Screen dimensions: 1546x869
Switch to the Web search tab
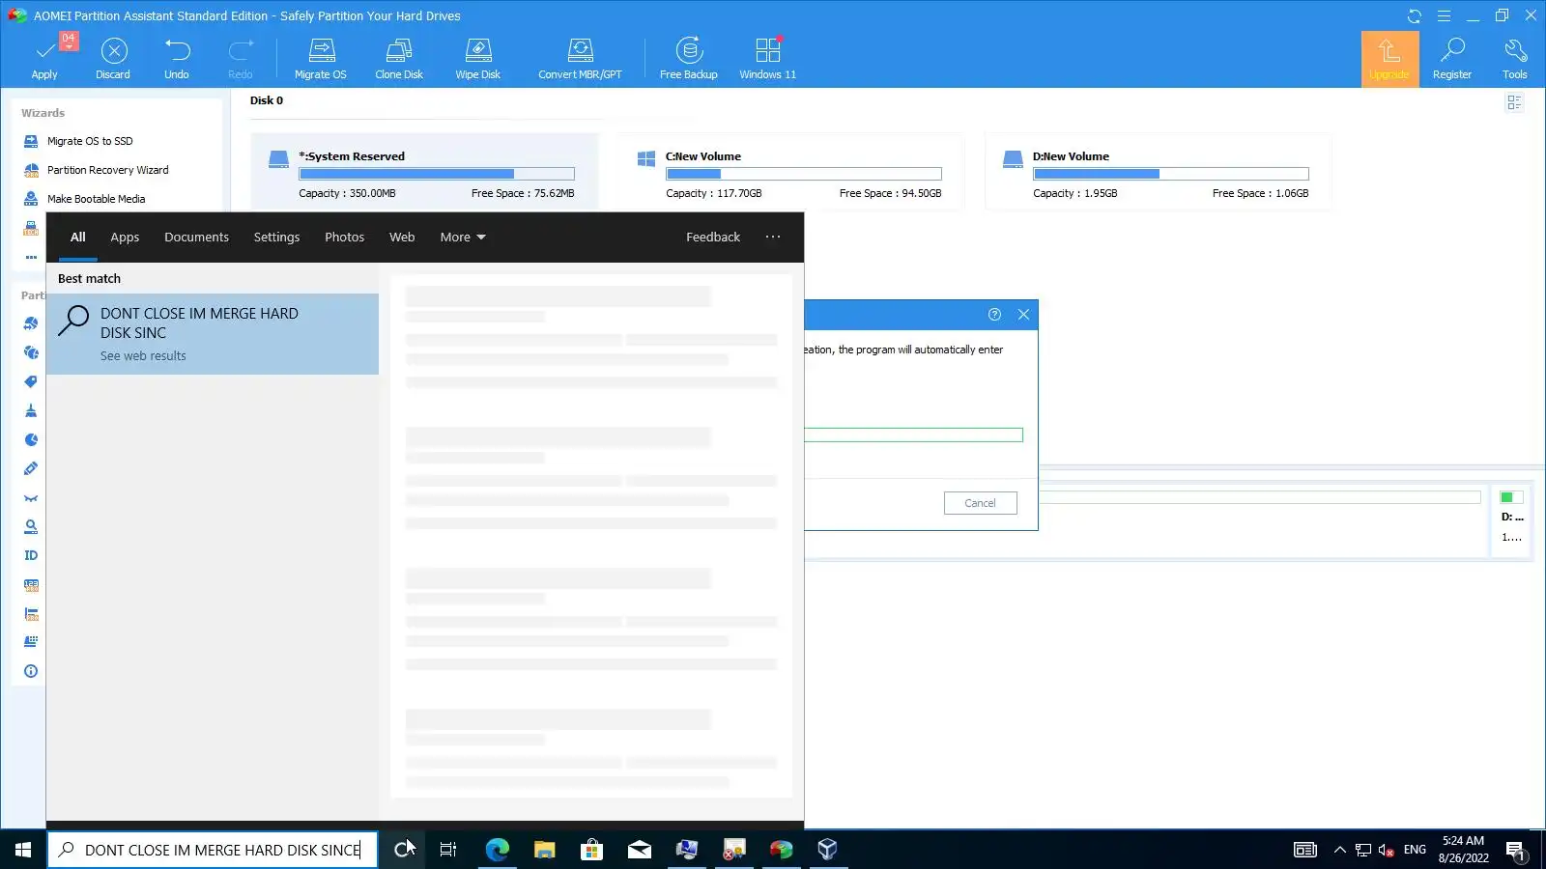pos(402,238)
